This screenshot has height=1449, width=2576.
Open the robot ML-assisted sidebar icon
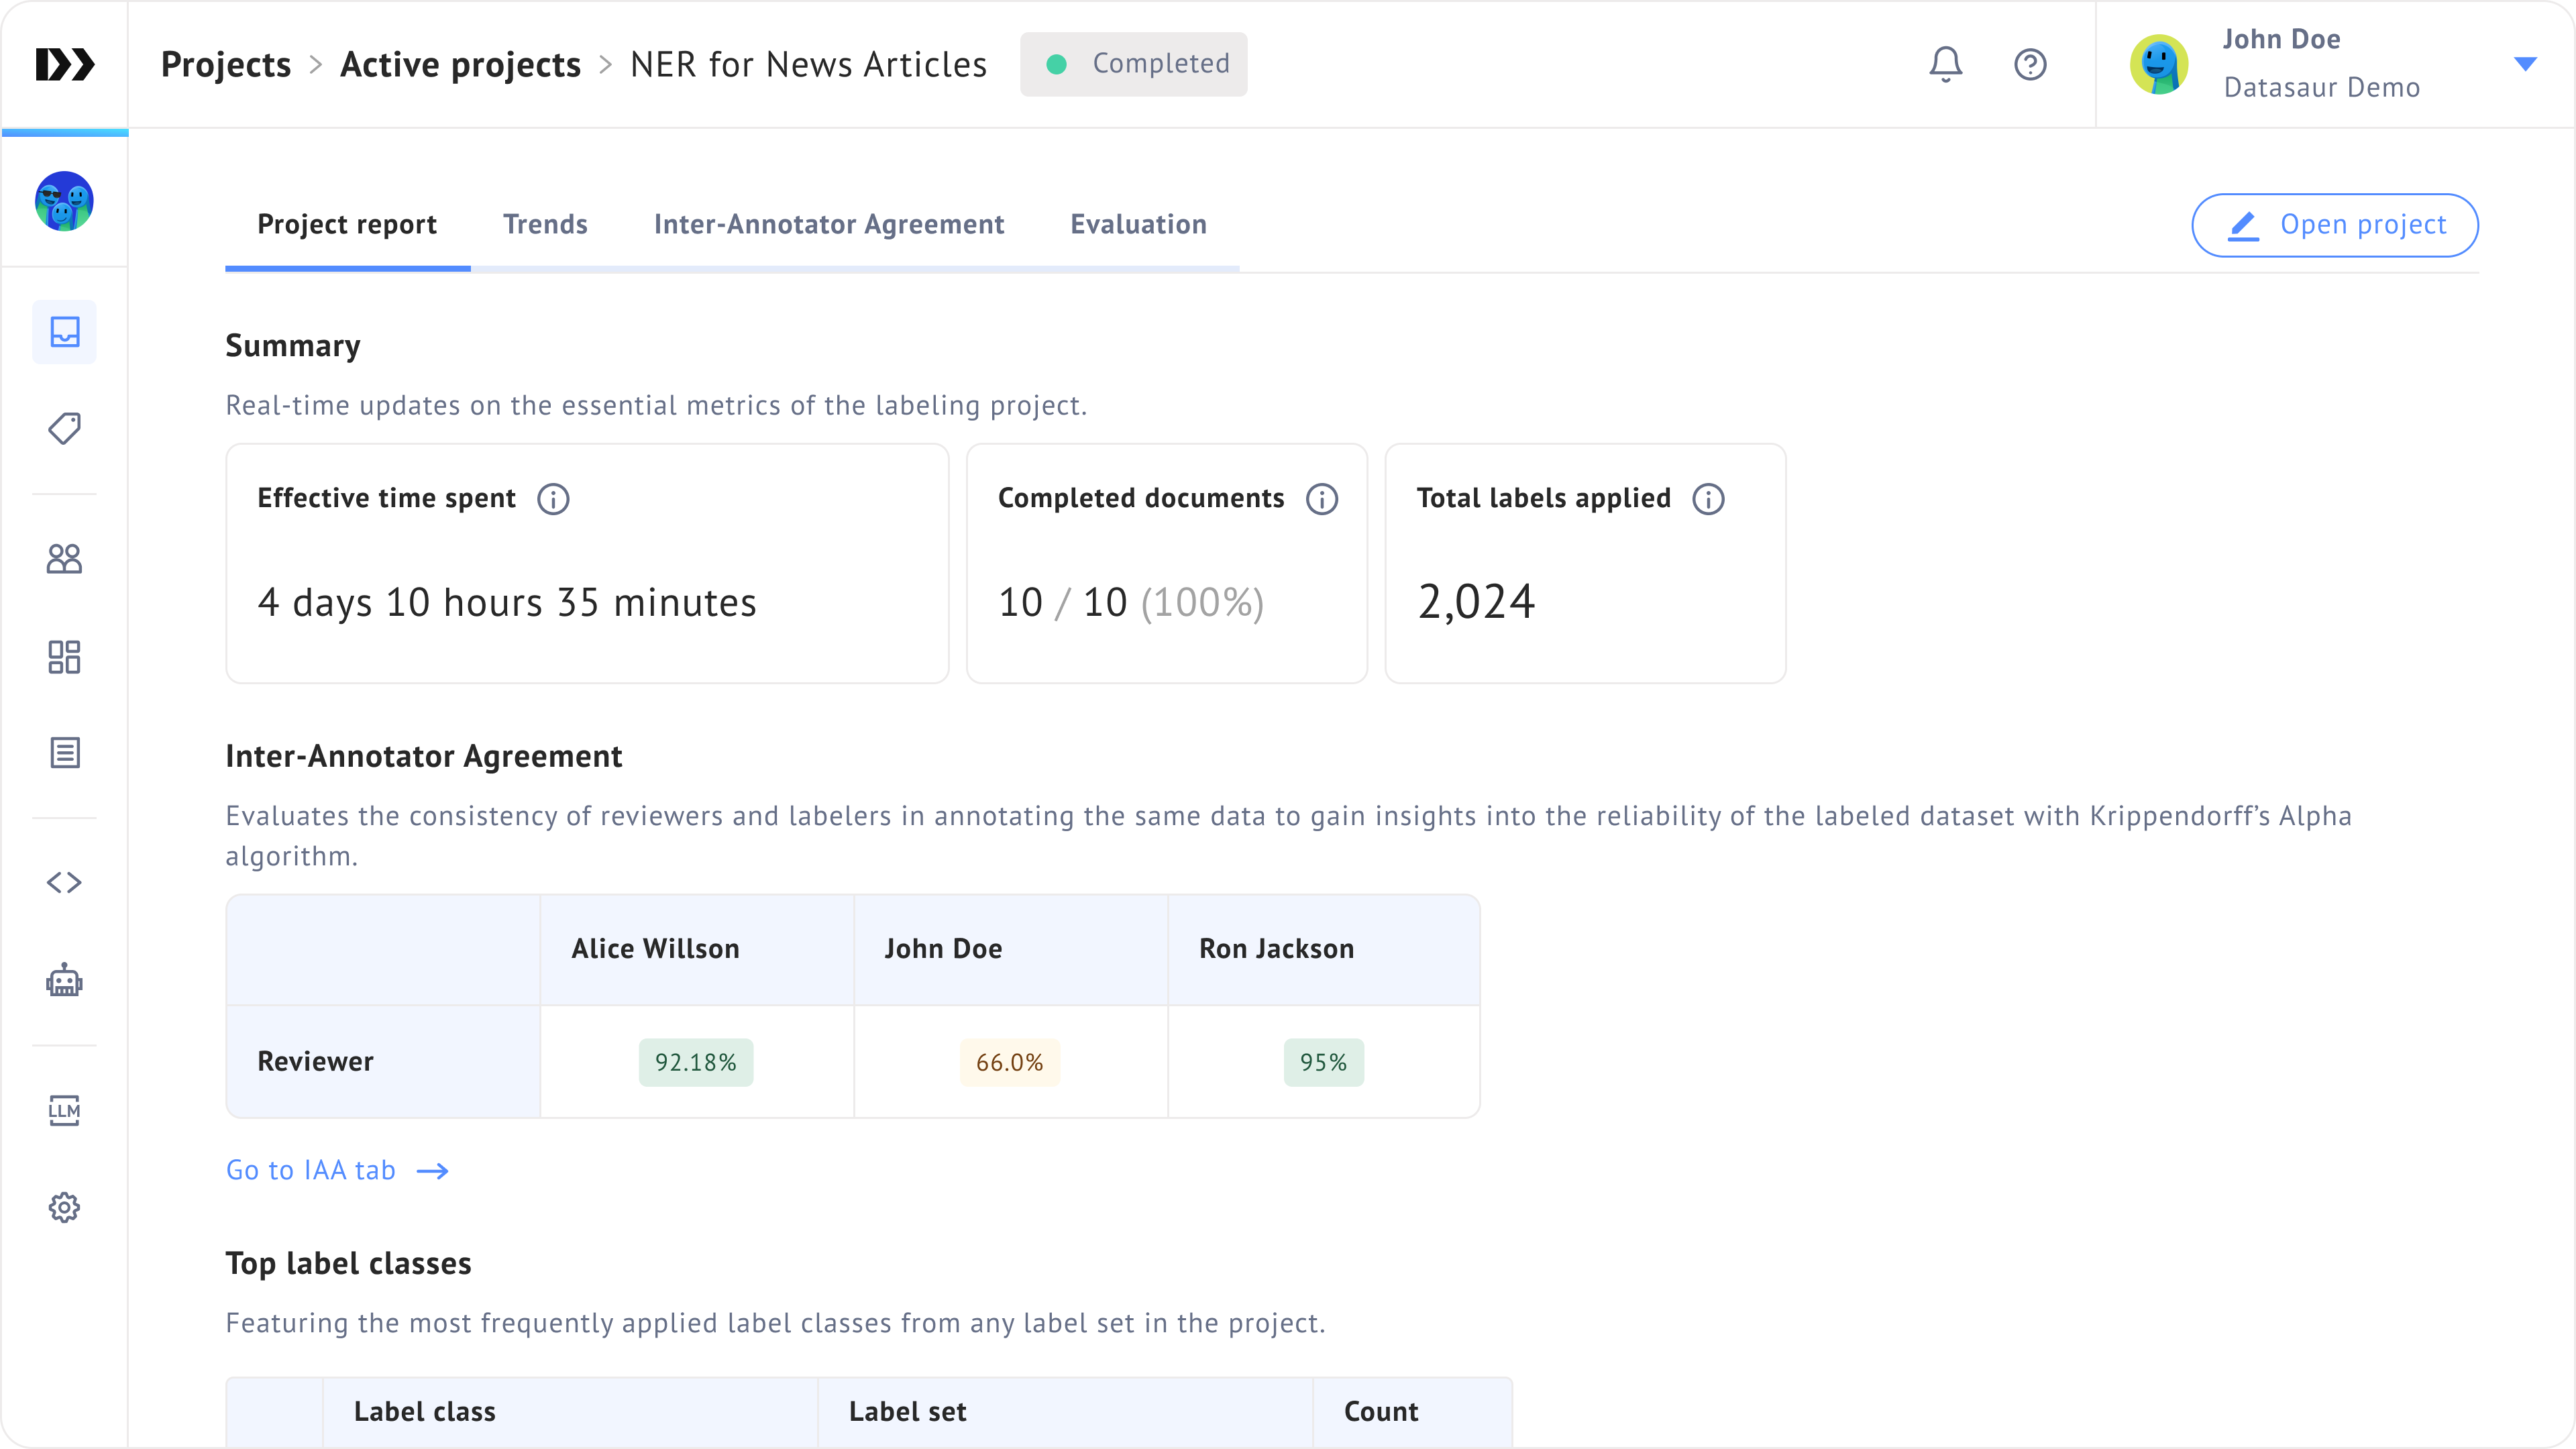(x=65, y=981)
